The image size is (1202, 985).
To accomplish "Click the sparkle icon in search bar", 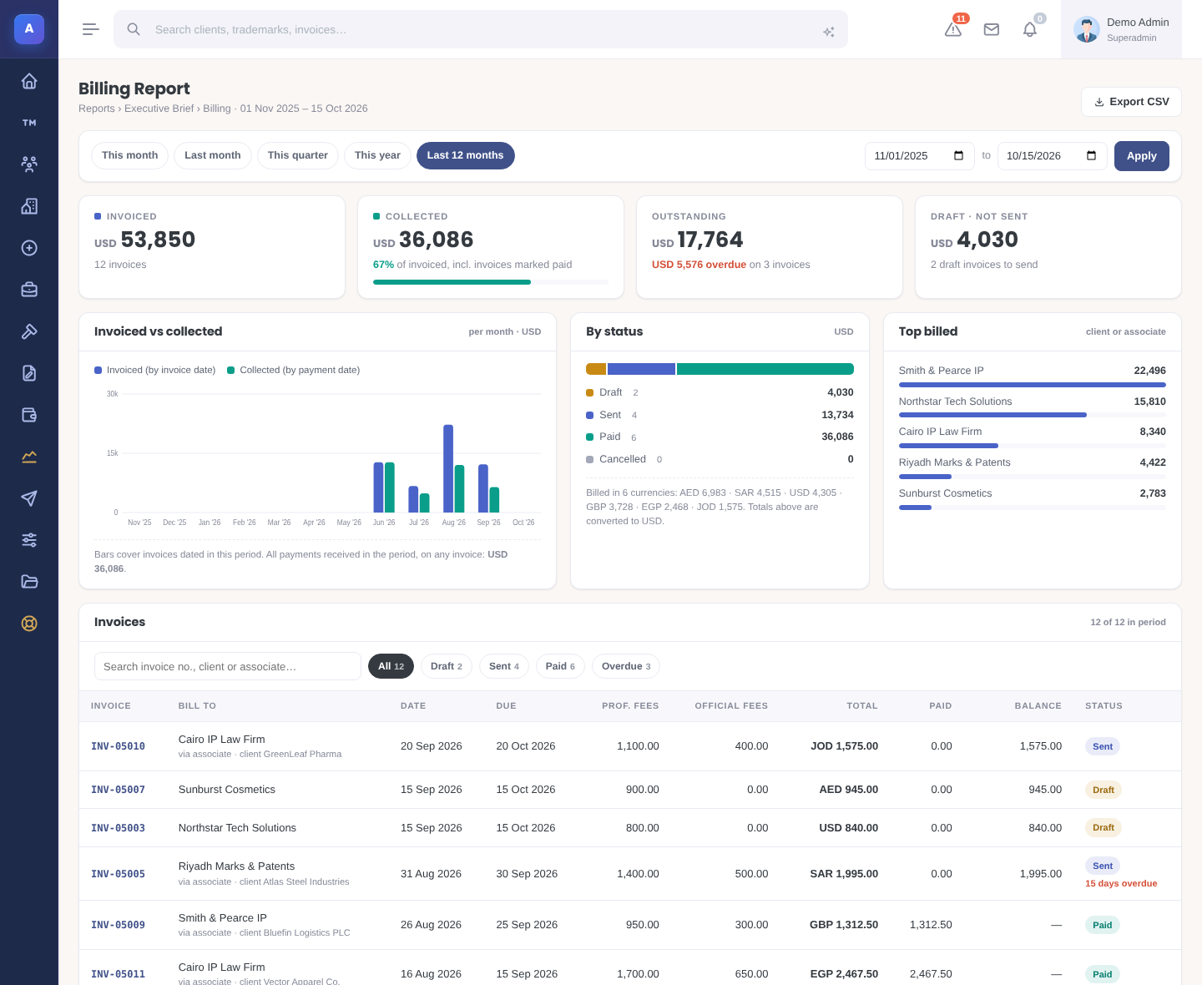I will (x=829, y=32).
